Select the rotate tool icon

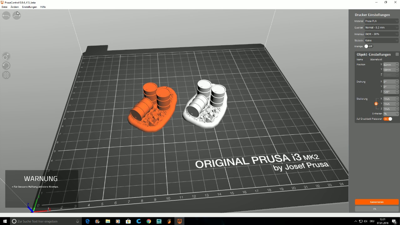point(6,66)
